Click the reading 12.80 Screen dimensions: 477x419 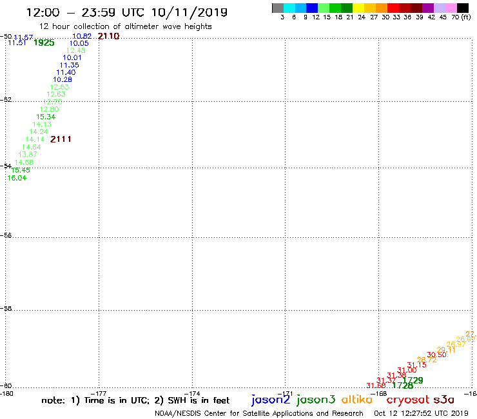[x=49, y=109]
